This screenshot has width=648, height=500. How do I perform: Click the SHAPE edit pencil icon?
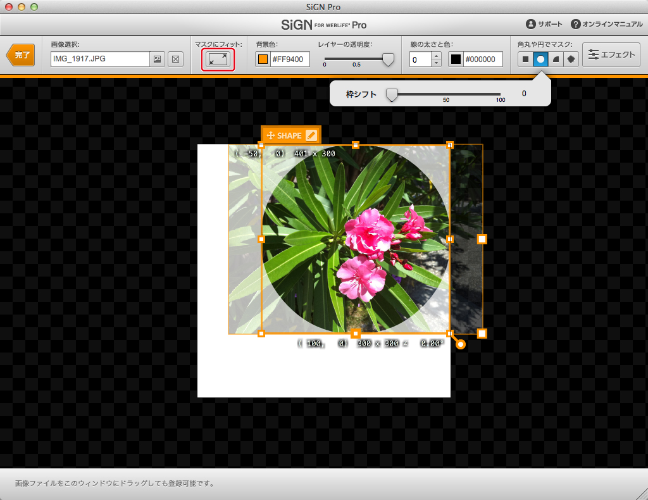311,135
